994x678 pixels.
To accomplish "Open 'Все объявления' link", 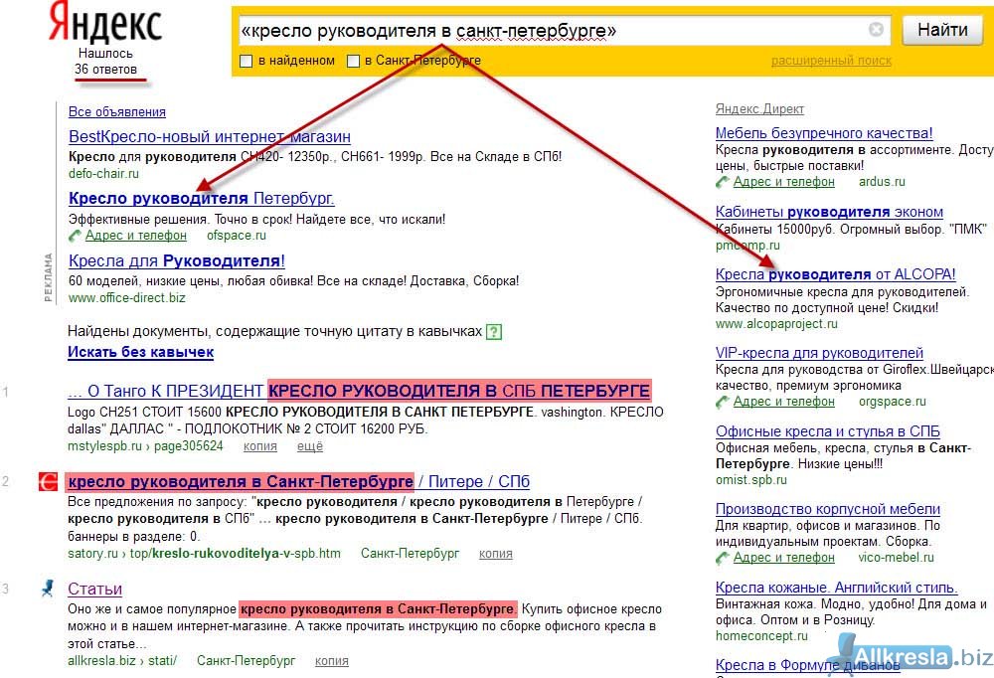I will 117,112.
